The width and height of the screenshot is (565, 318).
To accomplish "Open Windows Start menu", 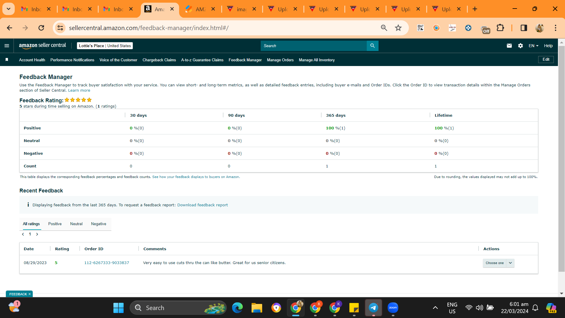I will pyautogui.click(x=118, y=308).
